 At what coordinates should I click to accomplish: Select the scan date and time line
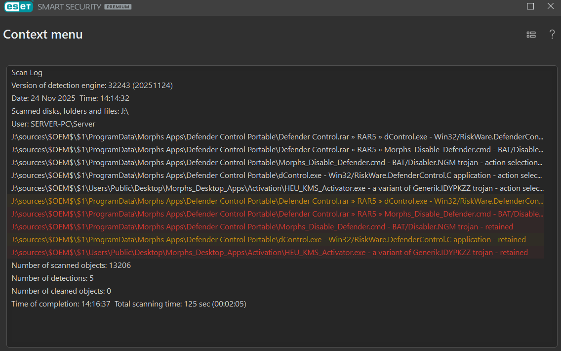point(70,98)
